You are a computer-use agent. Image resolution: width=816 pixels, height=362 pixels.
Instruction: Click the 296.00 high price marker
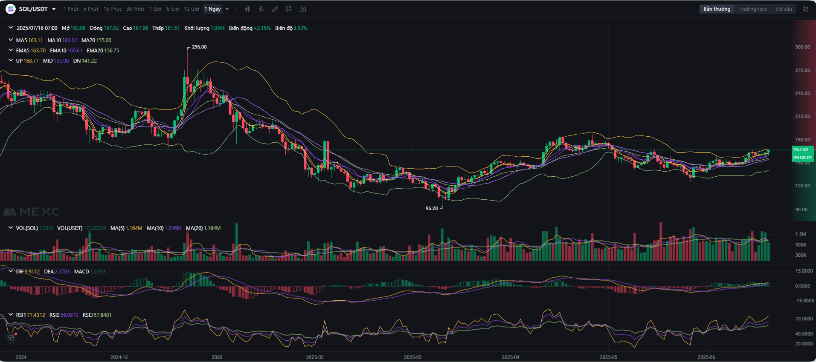[x=199, y=47]
